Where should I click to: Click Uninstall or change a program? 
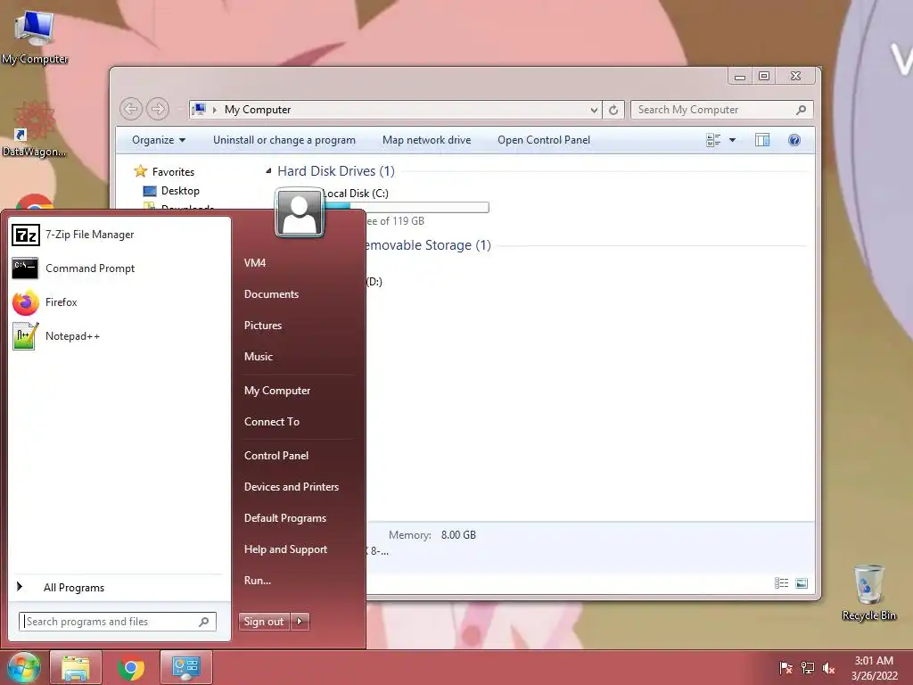[284, 140]
